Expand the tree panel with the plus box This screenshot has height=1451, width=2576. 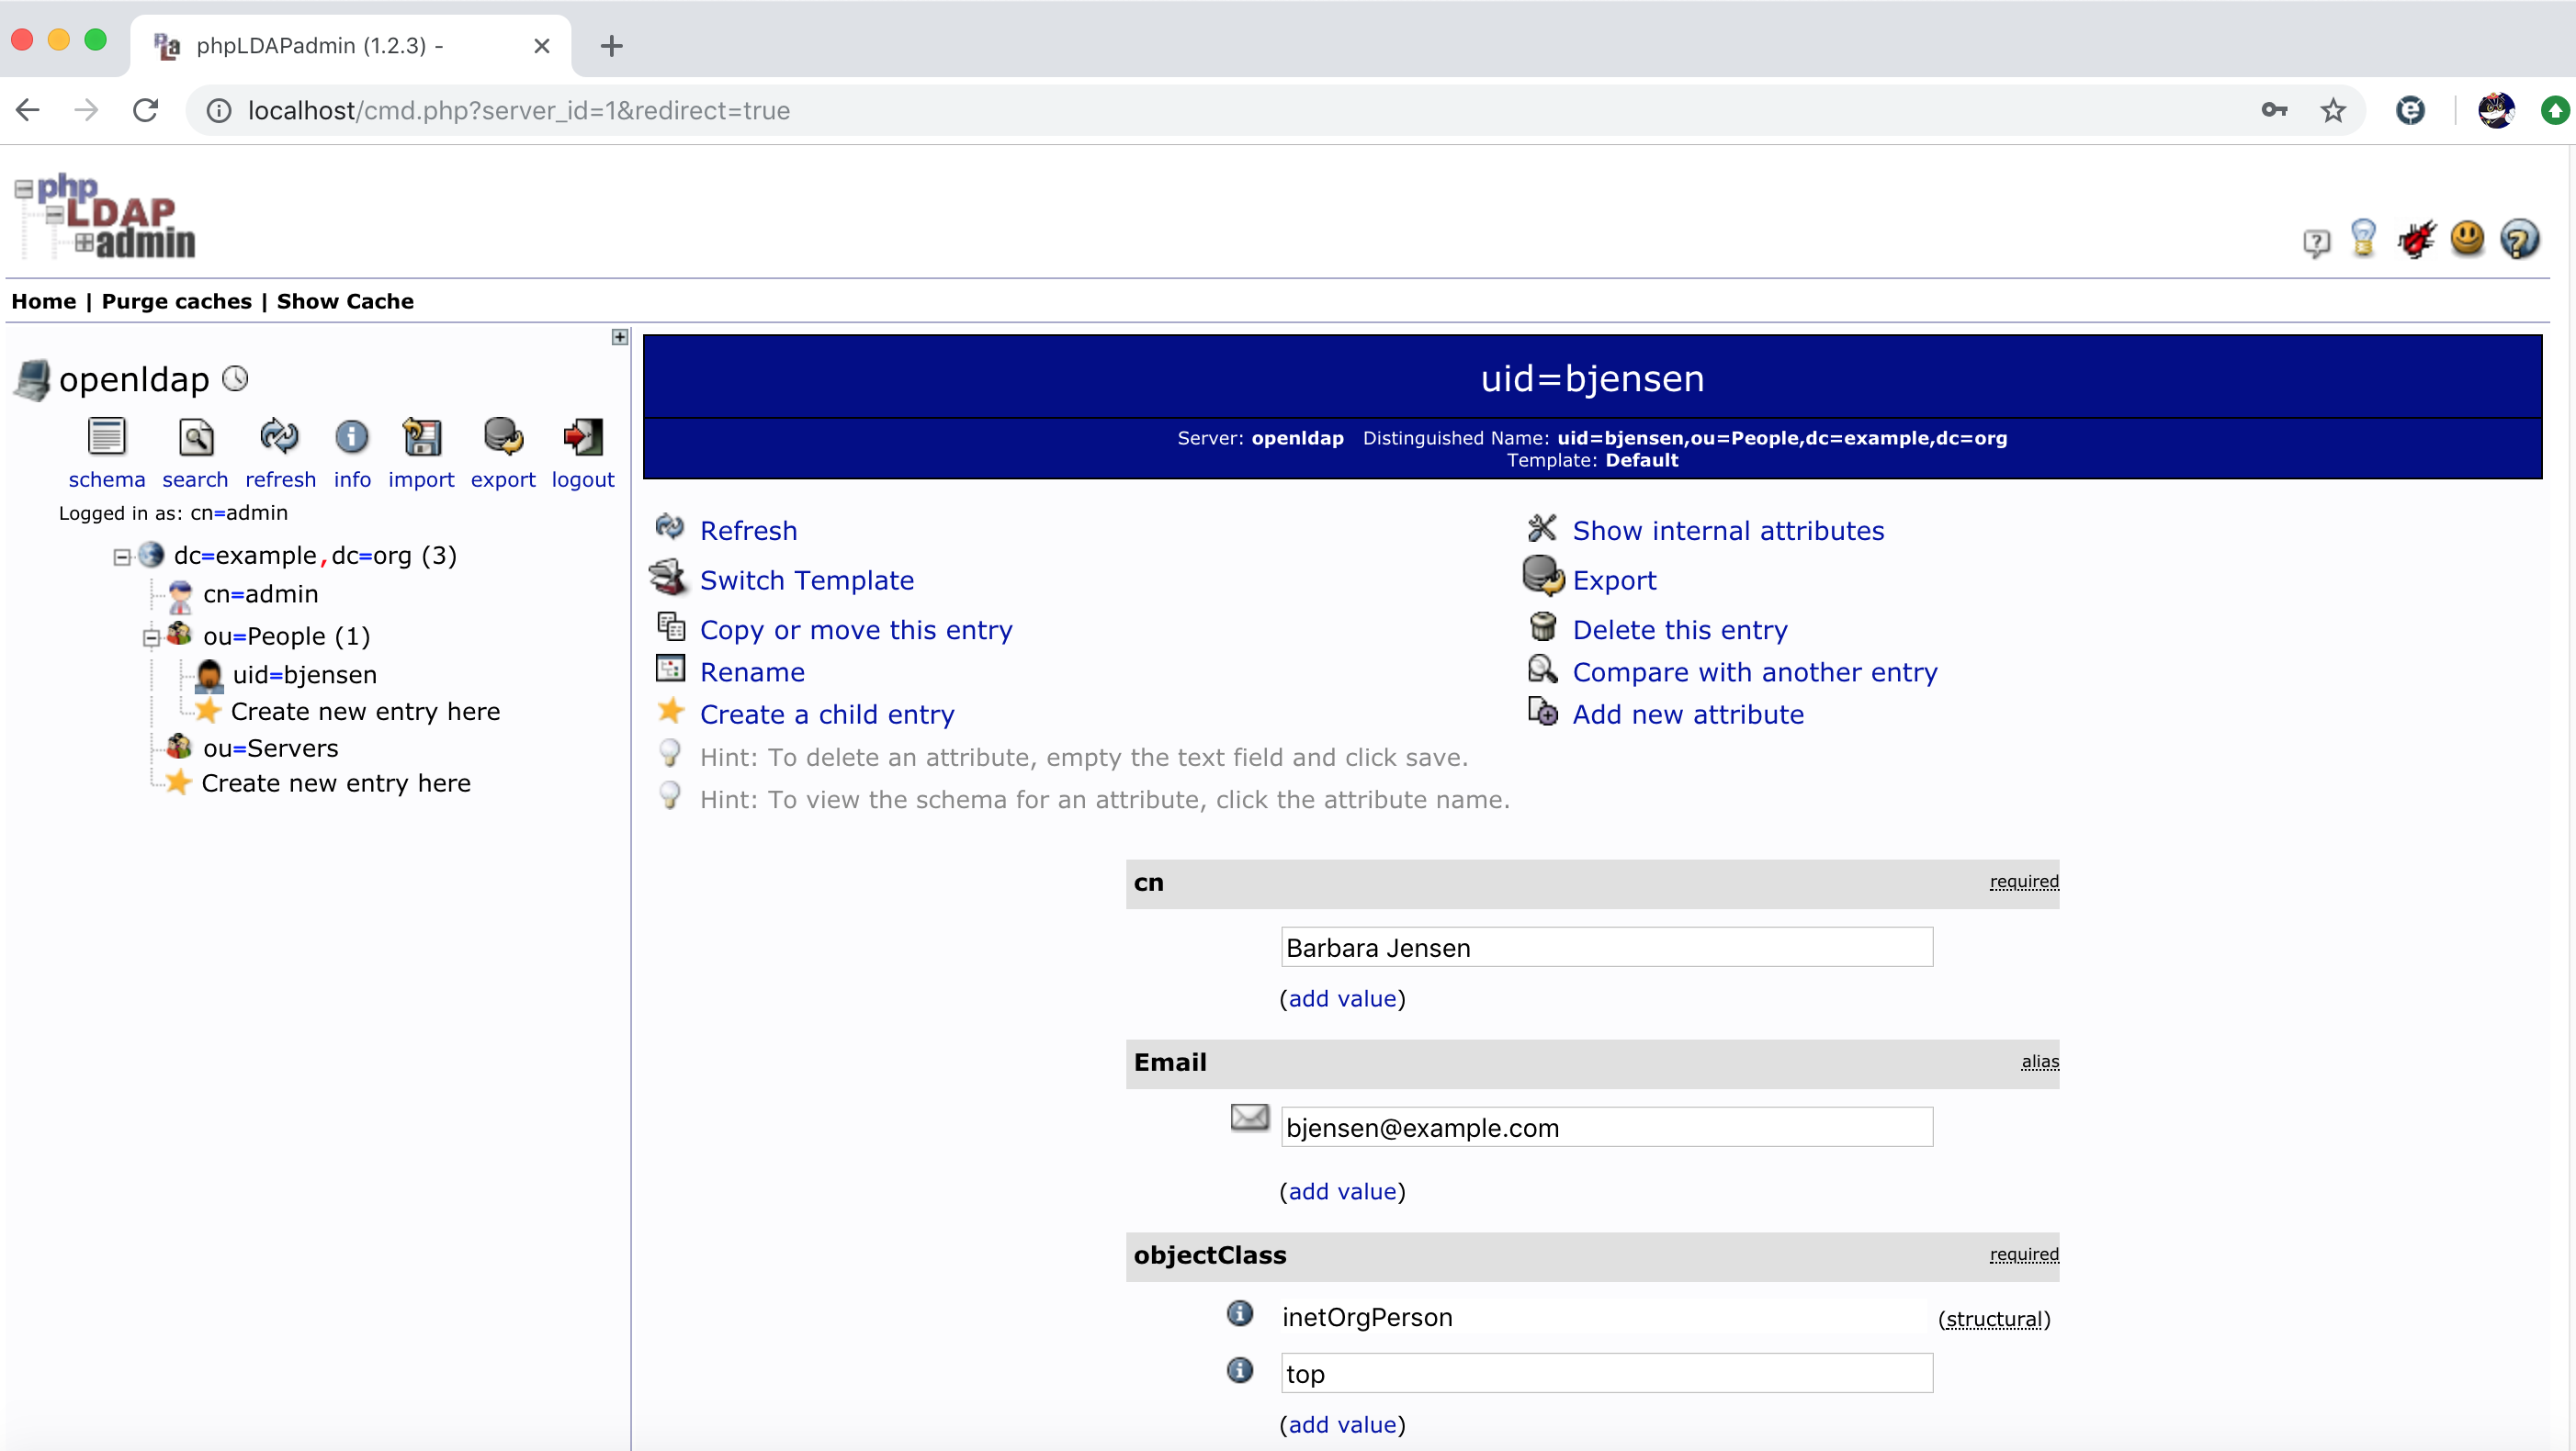click(619, 338)
